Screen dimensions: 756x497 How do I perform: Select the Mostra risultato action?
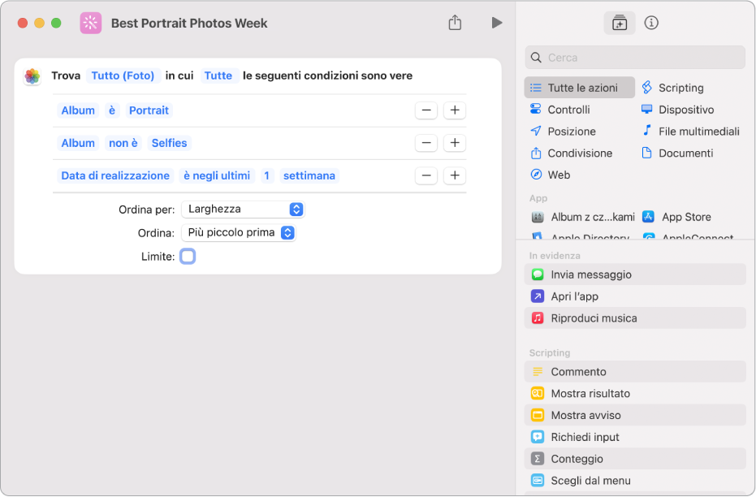tap(590, 394)
